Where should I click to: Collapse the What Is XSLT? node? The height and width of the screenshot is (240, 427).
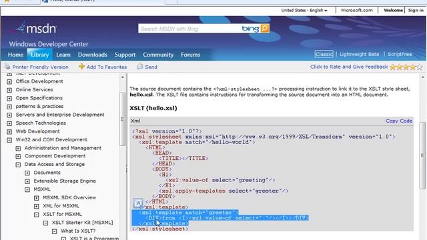(55, 231)
